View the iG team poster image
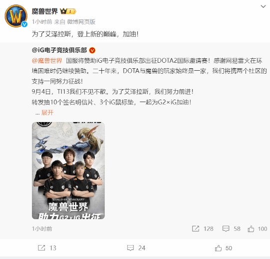The image size is (270, 259). (x=68, y=170)
